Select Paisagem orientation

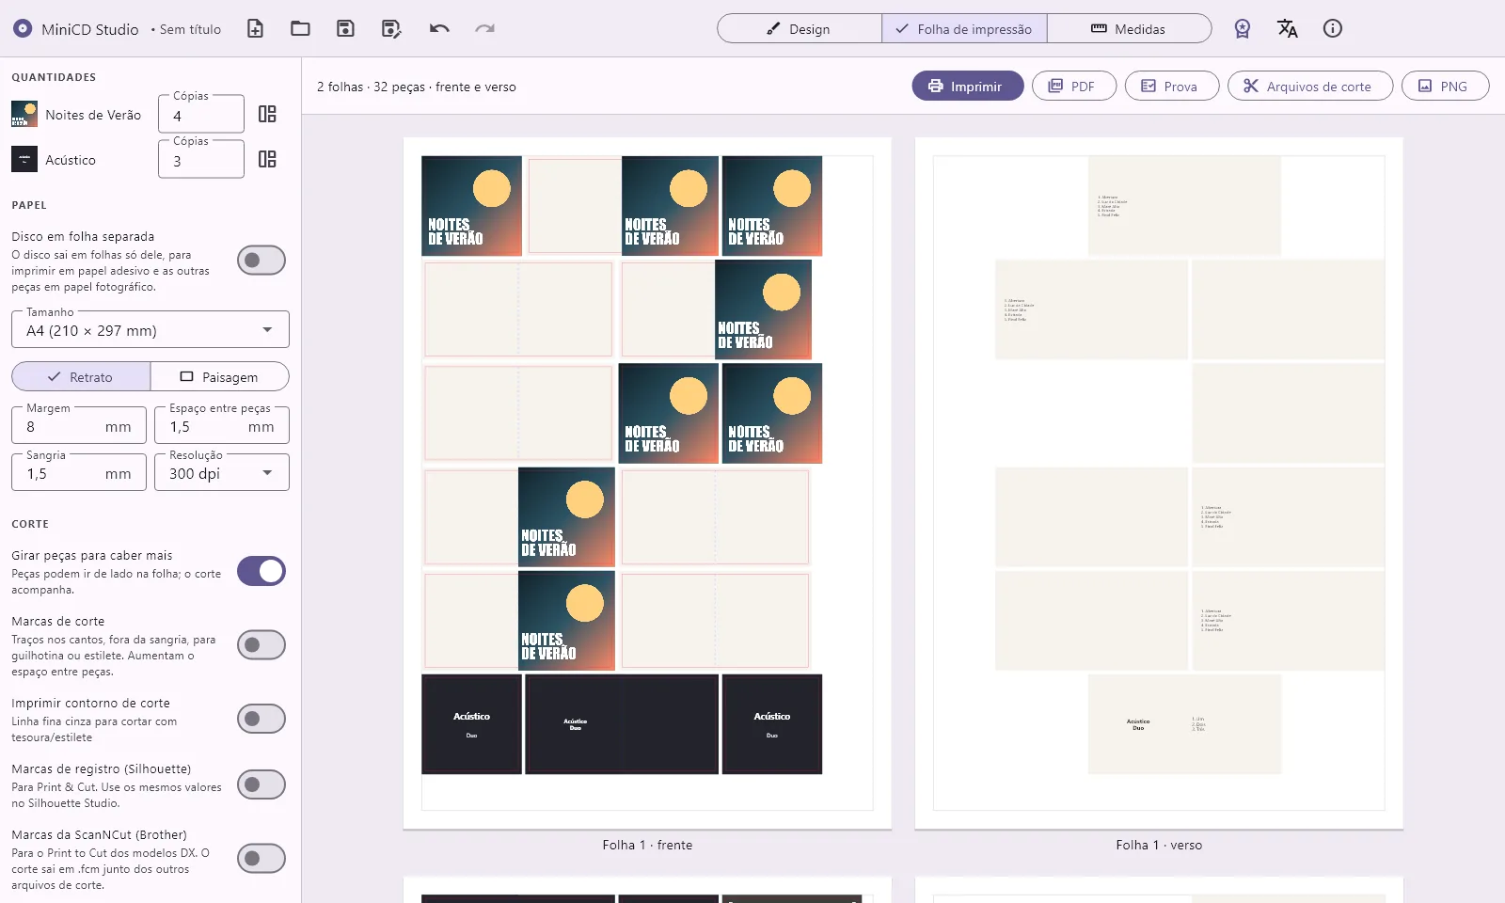pyautogui.click(x=219, y=376)
